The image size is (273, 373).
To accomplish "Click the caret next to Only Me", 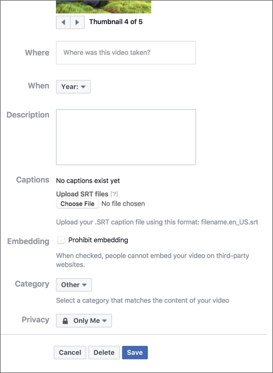I will (104, 321).
